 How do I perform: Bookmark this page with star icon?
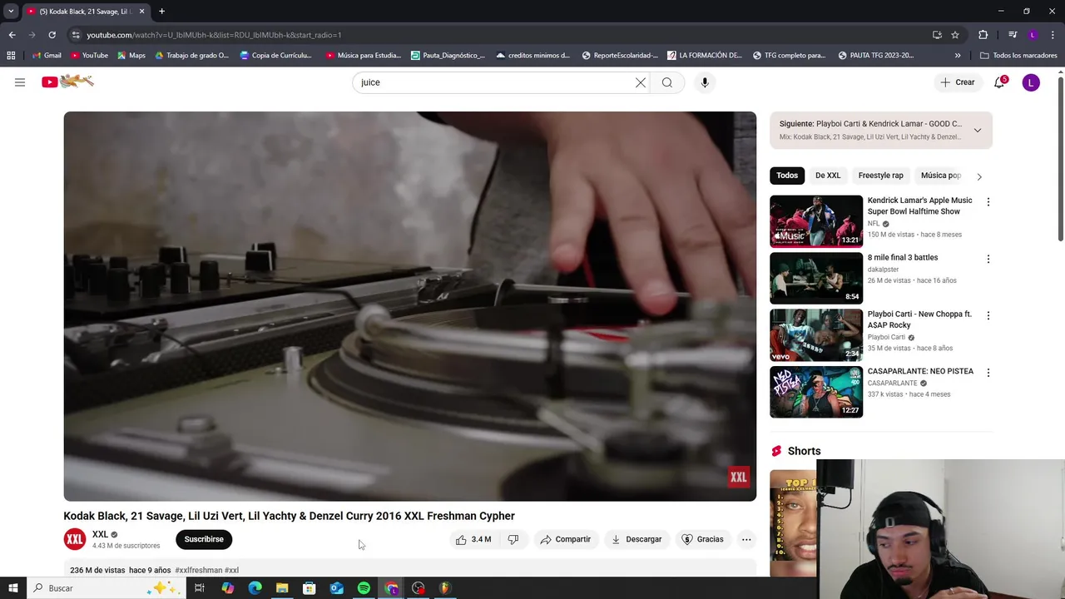(955, 35)
